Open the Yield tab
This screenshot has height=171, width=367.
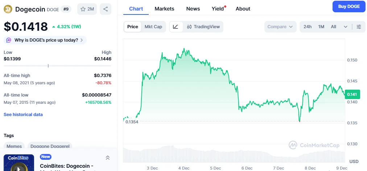[x=218, y=9]
